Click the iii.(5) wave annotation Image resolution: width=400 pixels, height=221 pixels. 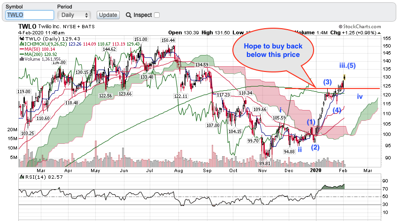(x=347, y=65)
